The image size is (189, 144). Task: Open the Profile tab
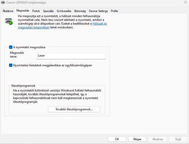(114, 11)
